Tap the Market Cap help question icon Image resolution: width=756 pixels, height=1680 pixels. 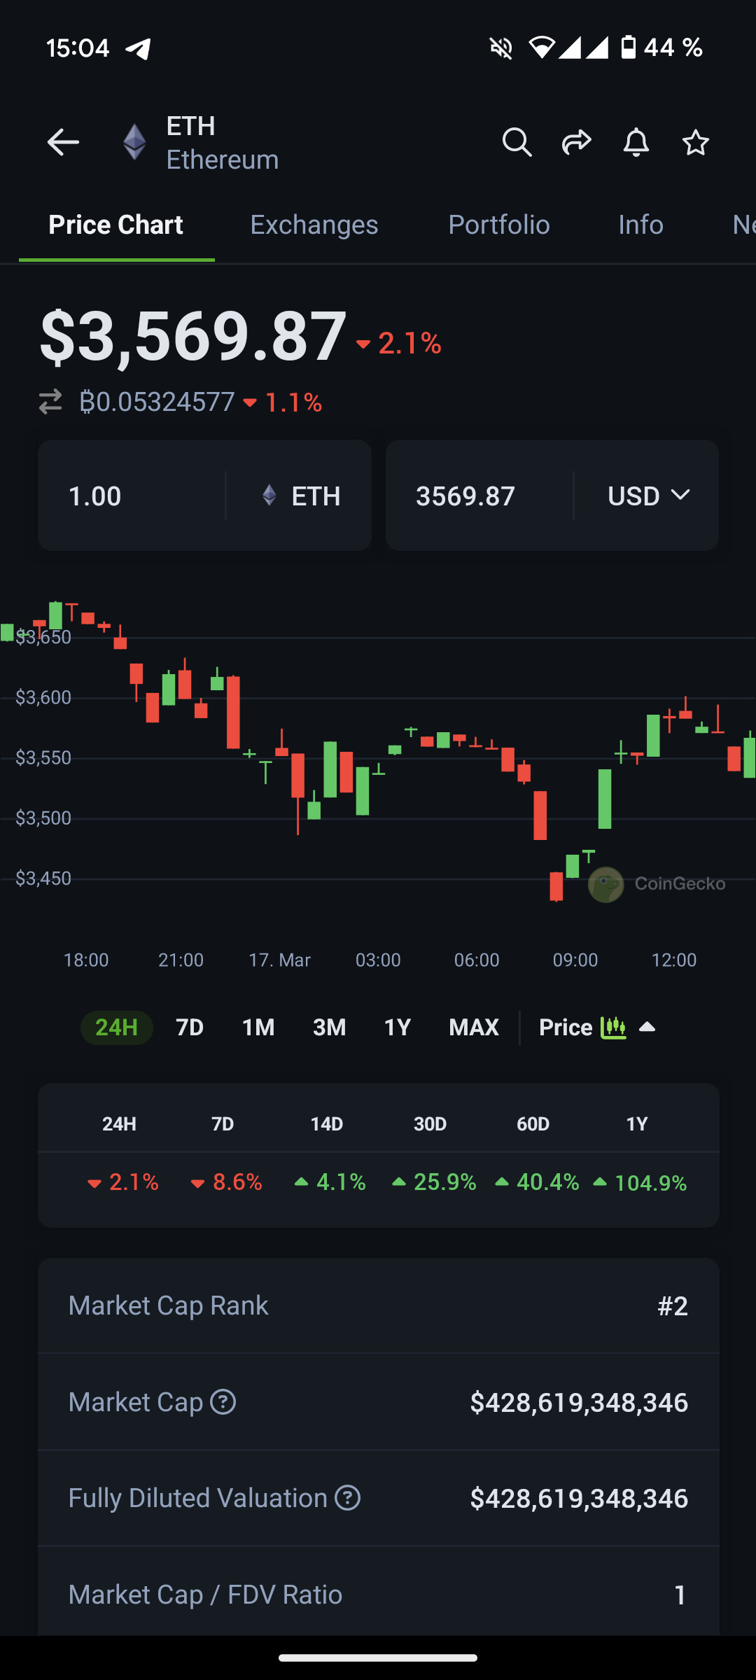pos(223,1402)
